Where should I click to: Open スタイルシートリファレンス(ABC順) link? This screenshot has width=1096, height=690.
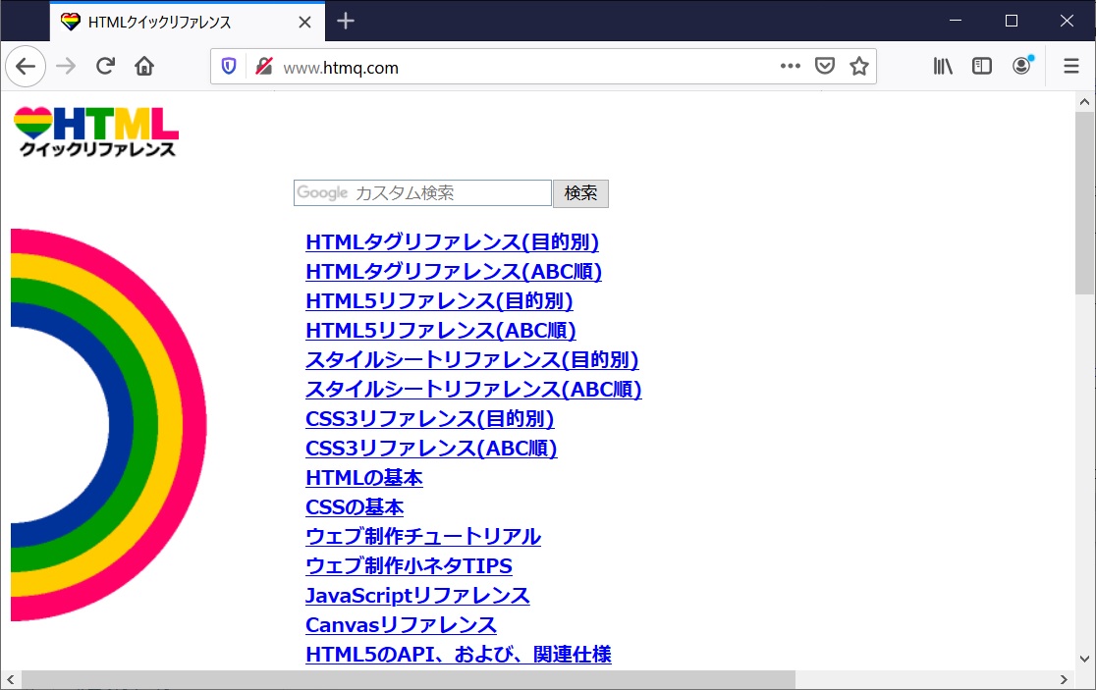pos(473,389)
